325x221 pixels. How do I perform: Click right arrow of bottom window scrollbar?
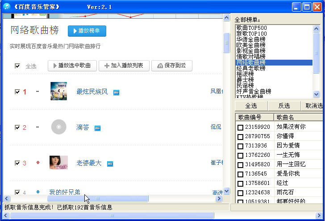[x=319, y=215]
